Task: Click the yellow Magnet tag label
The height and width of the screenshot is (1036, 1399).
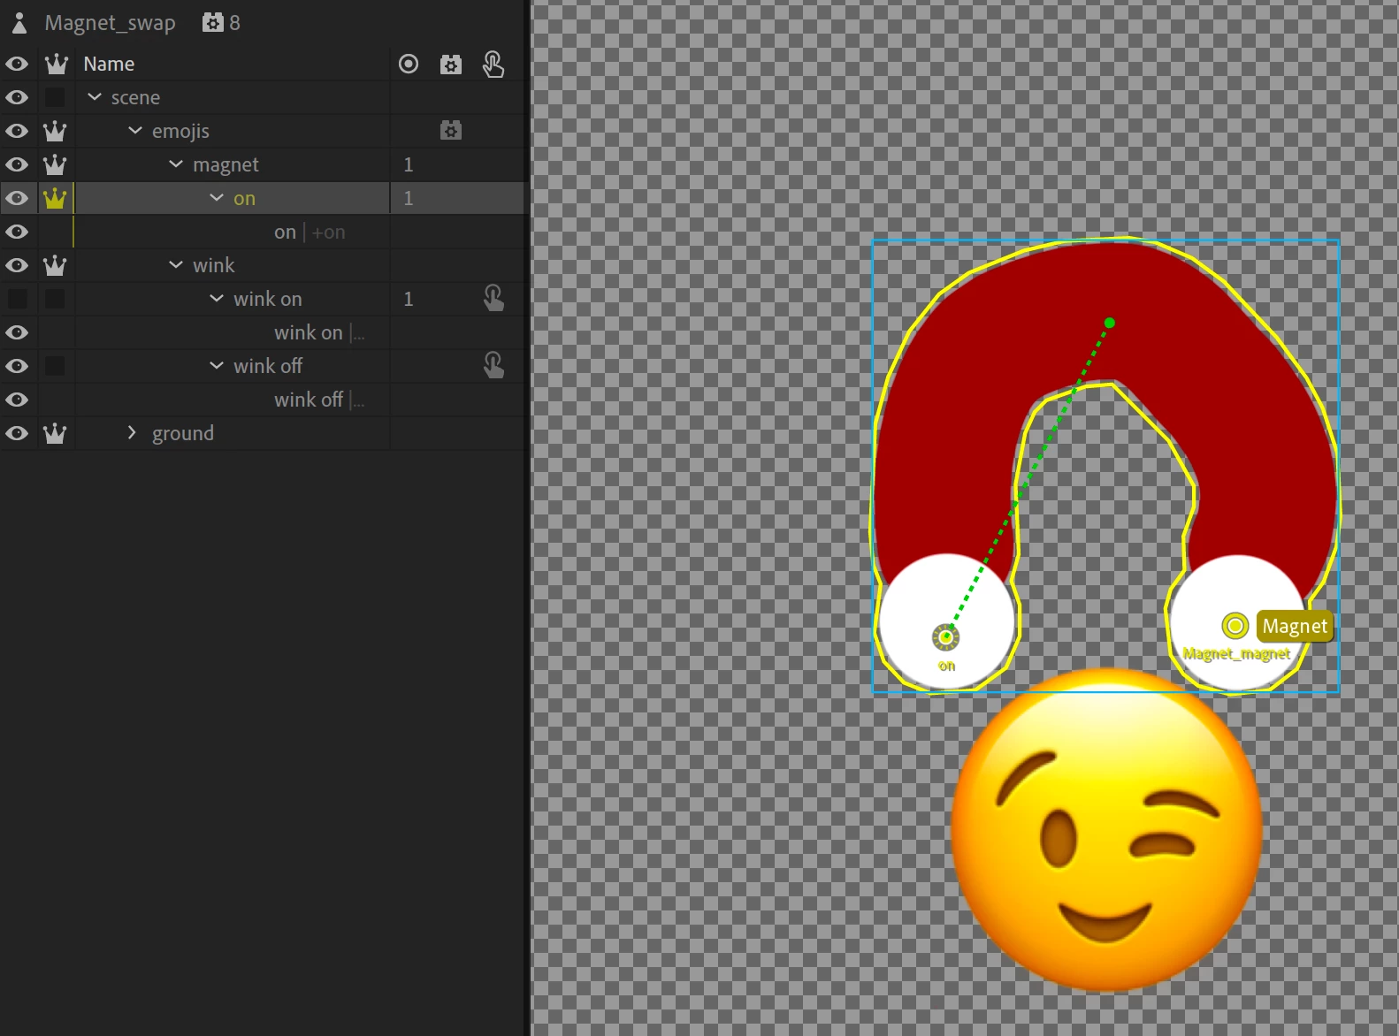Action: [1295, 626]
